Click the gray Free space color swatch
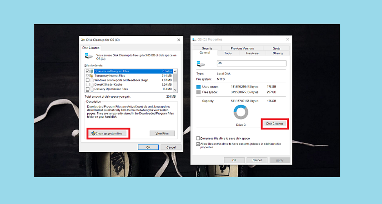Image resolution: width=382 pixels, height=204 pixels. [x=198, y=92]
